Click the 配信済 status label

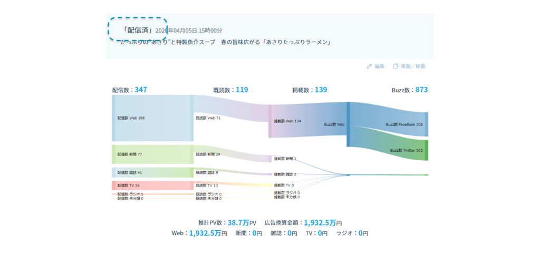pos(137,30)
